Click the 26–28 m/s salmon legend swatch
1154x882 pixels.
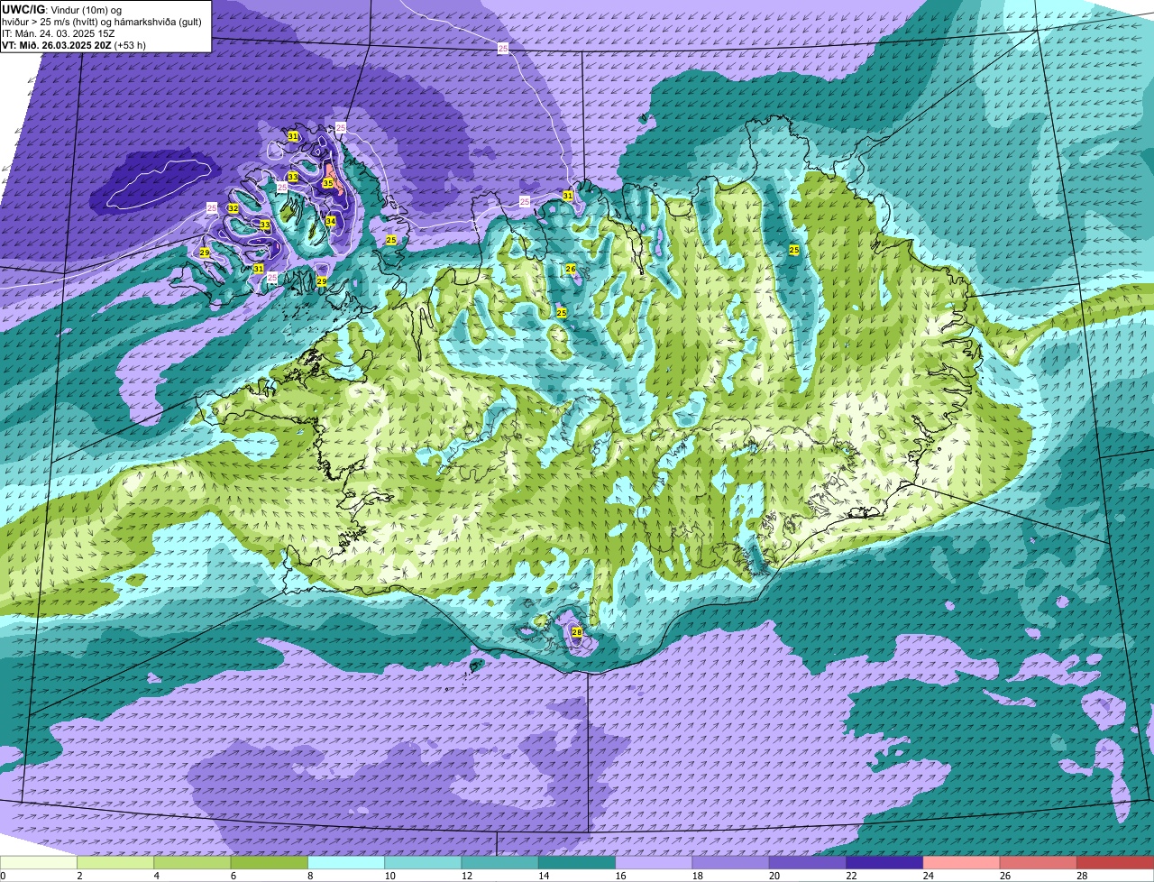point(1039,863)
